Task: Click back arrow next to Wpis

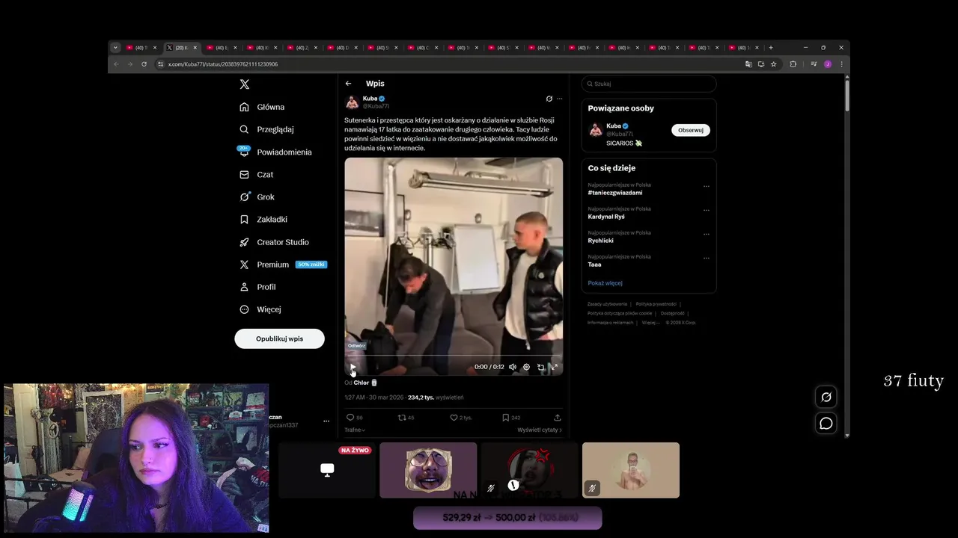Action: (348, 84)
